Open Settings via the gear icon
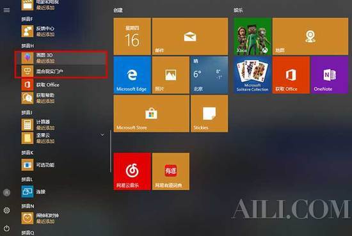 (7, 210)
